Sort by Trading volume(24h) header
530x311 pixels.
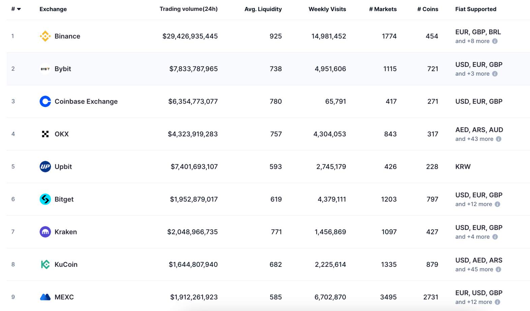click(x=188, y=9)
